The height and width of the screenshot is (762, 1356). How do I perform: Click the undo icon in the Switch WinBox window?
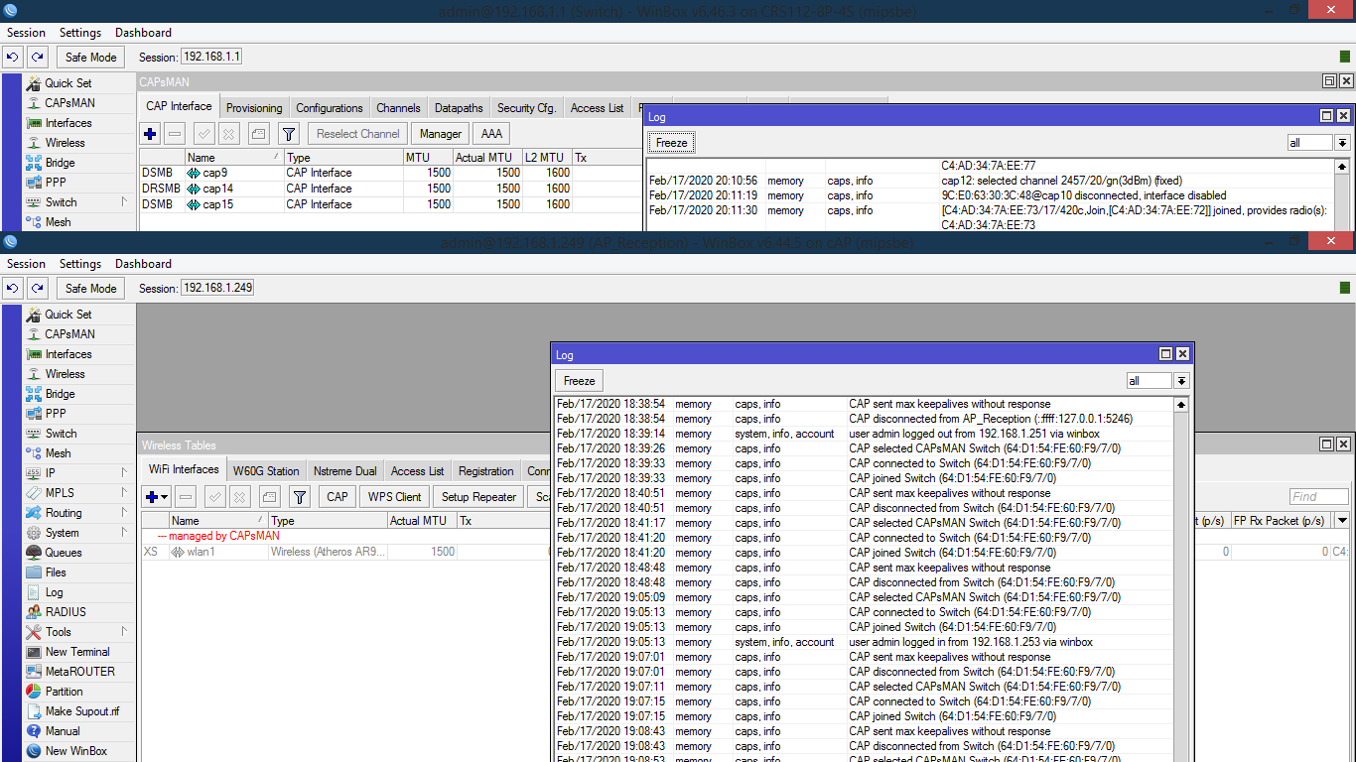(x=13, y=57)
